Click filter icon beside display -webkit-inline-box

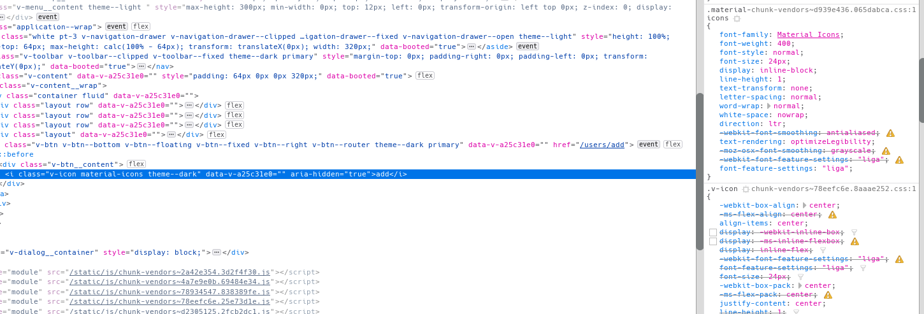click(x=855, y=232)
